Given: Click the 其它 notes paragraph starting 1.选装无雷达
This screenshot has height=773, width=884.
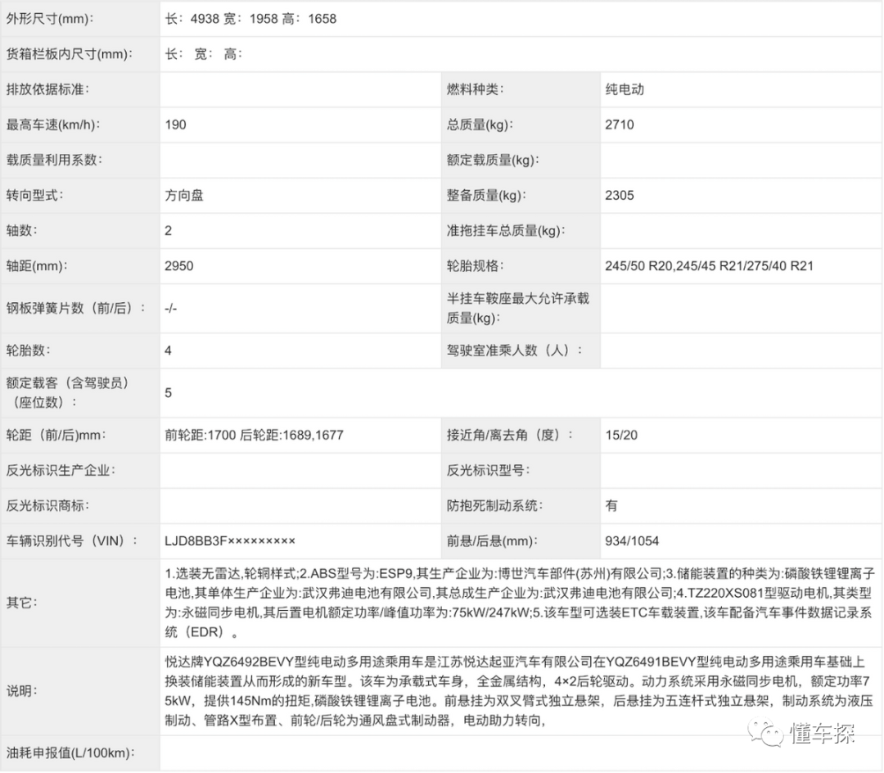Looking at the screenshot, I should (519, 603).
